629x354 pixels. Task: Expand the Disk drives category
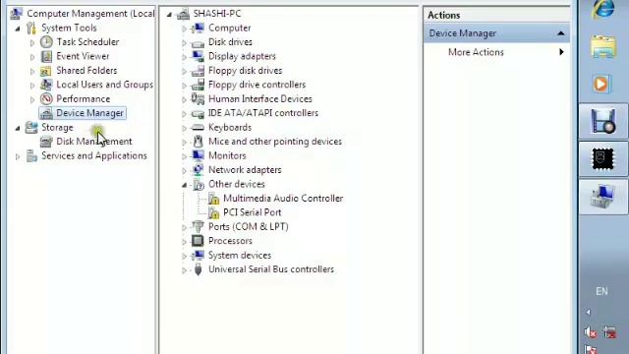[x=184, y=43]
